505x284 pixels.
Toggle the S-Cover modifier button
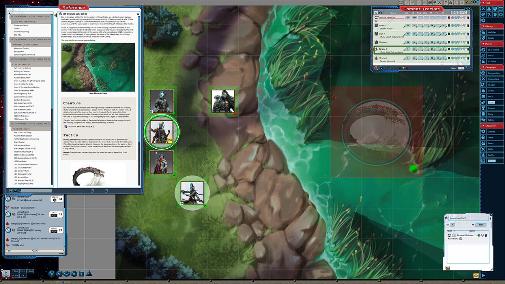click(30, 271)
